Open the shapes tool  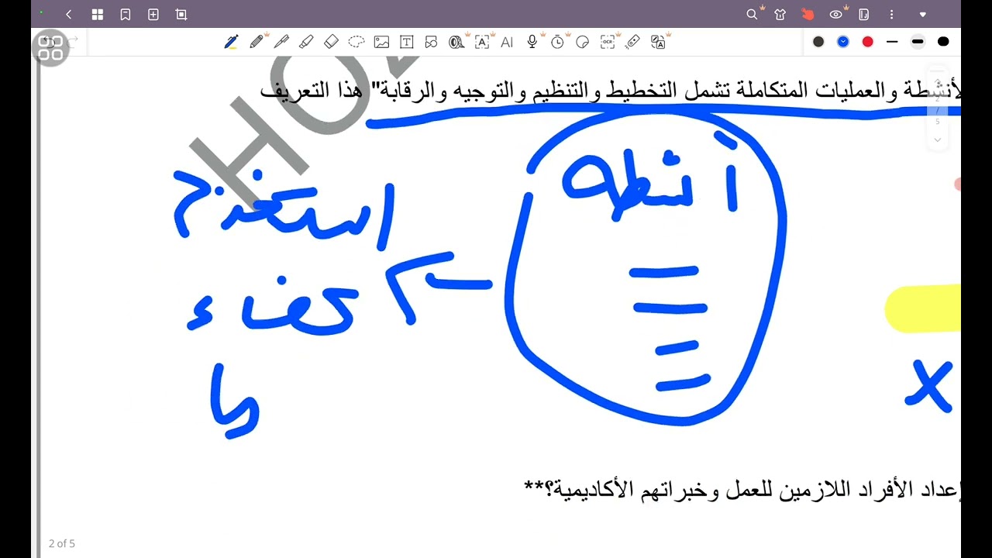(x=431, y=42)
